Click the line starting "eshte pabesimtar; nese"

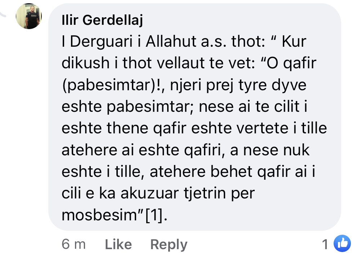pyautogui.click(x=186, y=107)
